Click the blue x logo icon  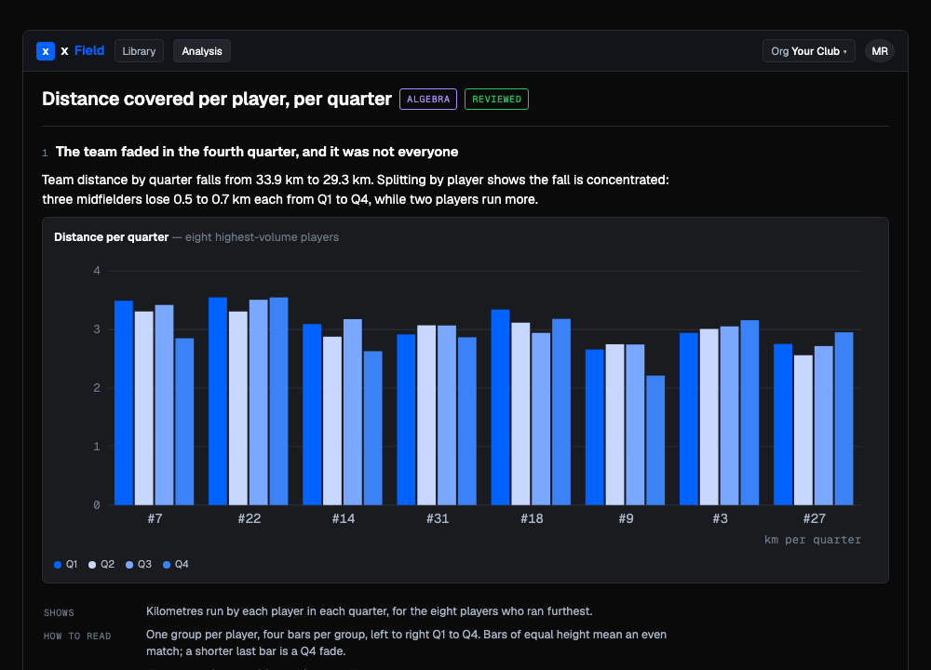pos(46,51)
